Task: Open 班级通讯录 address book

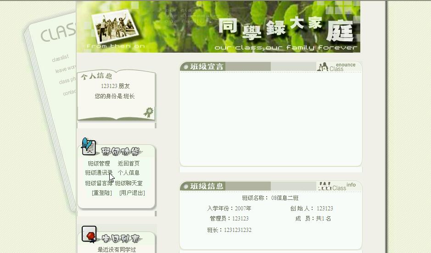Action: pos(99,173)
